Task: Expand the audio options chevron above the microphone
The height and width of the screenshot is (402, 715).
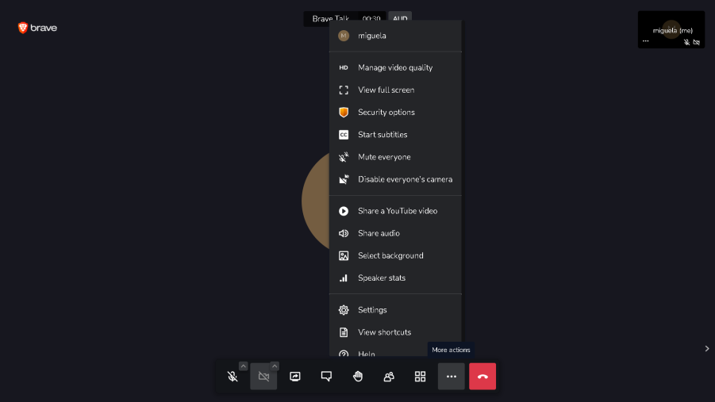Action: click(x=243, y=366)
